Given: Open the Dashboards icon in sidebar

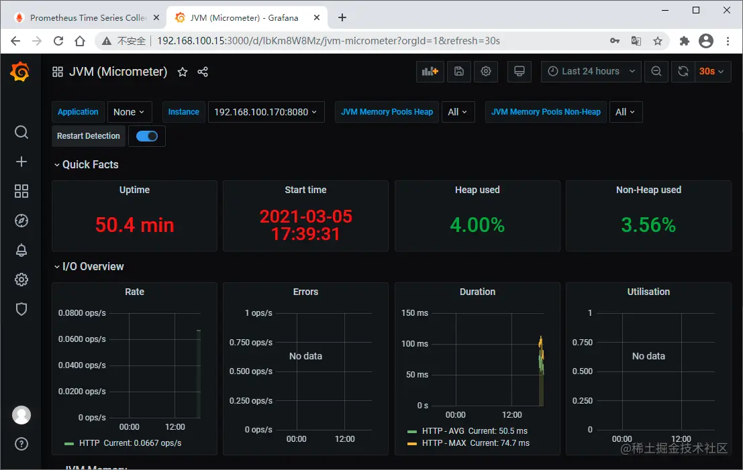Looking at the screenshot, I should [x=21, y=191].
